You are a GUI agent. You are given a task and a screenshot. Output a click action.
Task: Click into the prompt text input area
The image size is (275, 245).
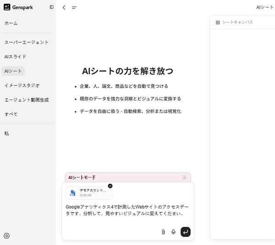coord(128,210)
